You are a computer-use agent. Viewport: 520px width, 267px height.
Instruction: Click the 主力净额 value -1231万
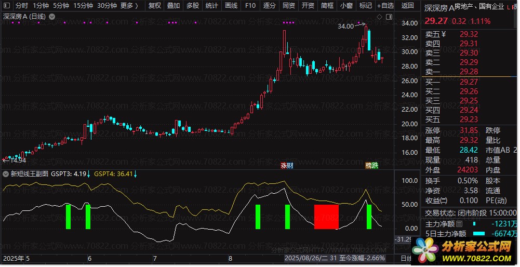pyautogui.click(x=504, y=224)
